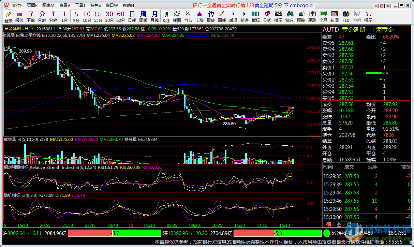
Task: Select the 画线 draw line tool
Action: pos(222,16)
